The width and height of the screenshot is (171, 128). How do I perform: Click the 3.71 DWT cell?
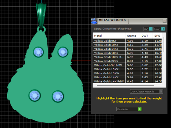(146, 49)
